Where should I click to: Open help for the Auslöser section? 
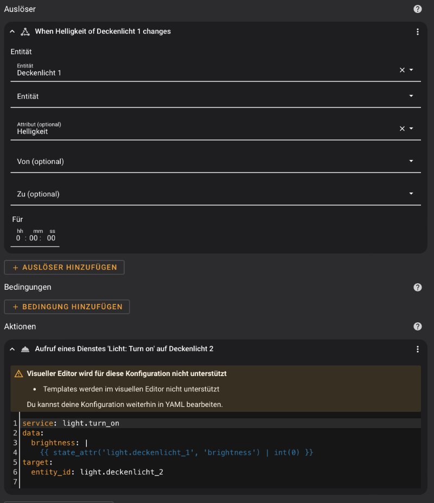click(x=417, y=9)
